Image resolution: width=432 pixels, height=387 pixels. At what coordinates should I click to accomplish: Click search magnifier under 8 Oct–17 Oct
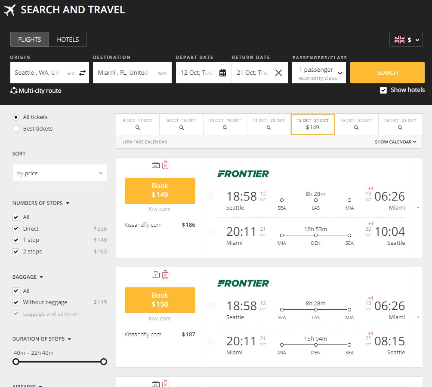tap(138, 128)
